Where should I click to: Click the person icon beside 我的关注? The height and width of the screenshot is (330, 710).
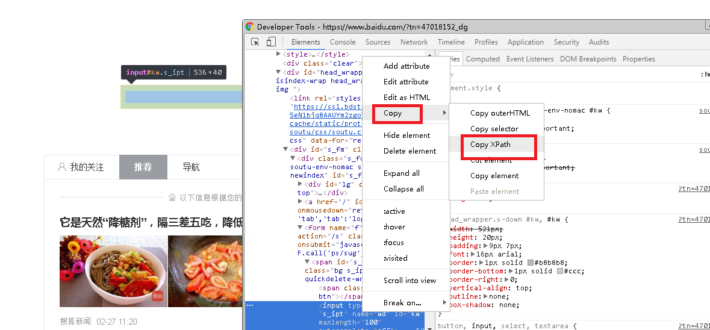coord(62,167)
